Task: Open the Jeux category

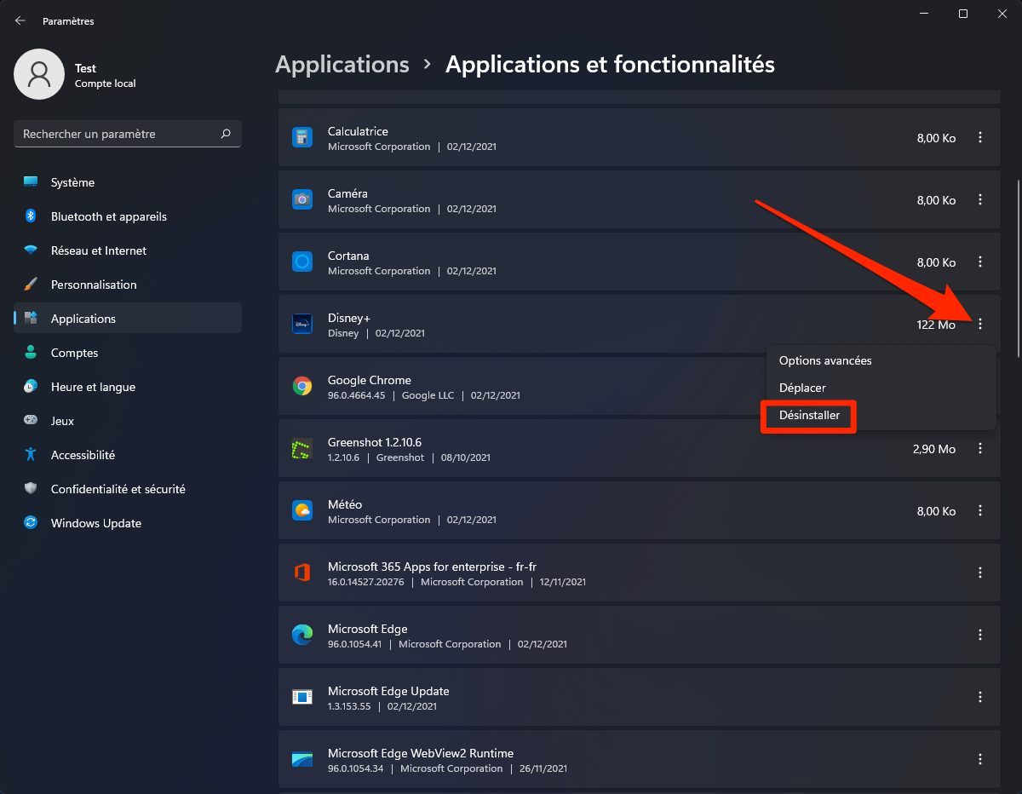Action: tap(128, 421)
